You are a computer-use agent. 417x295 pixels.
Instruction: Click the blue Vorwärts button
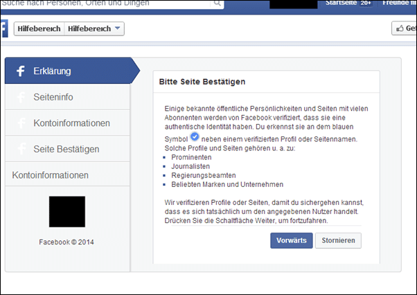pyautogui.click(x=292, y=240)
